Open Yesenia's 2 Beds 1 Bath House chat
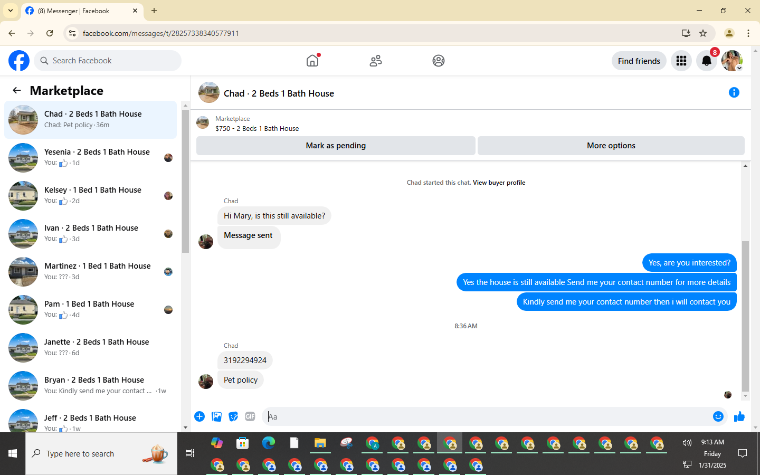The image size is (760, 475). (x=90, y=158)
